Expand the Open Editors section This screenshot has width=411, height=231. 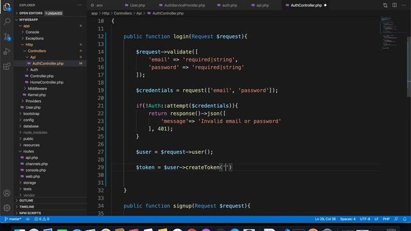(31, 13)
